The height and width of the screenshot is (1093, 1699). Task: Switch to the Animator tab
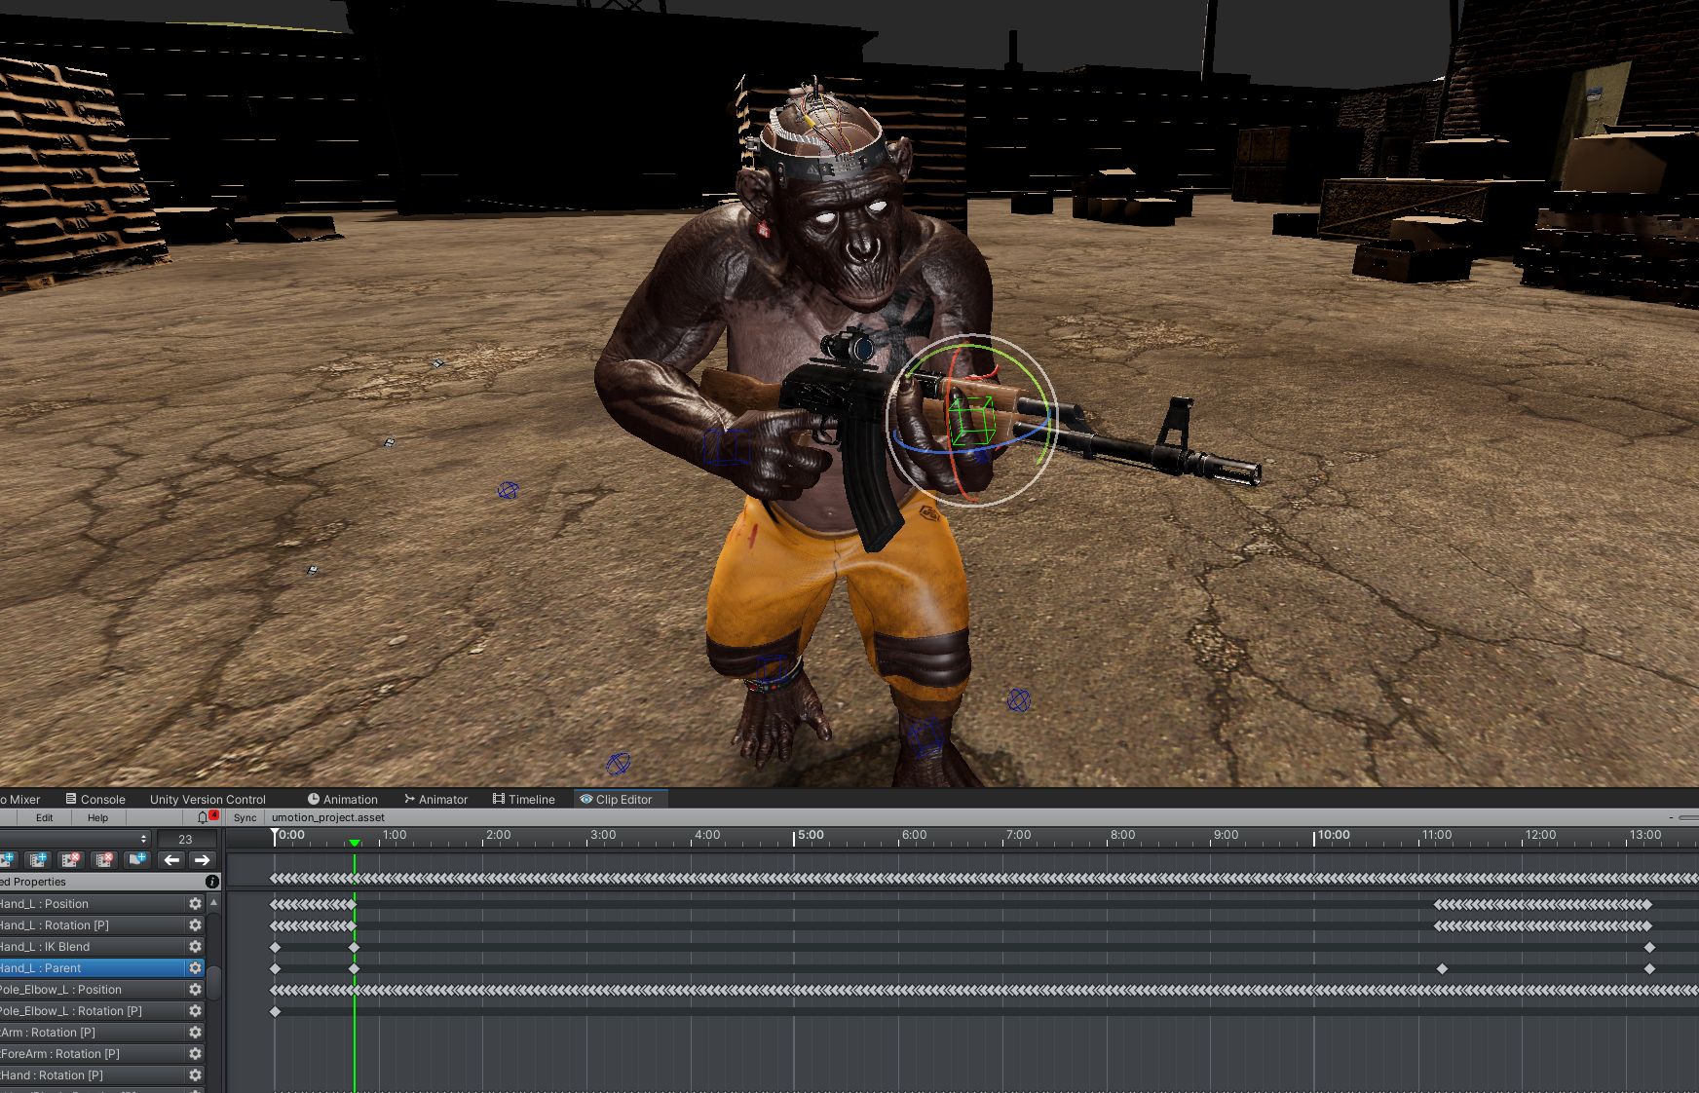click(x=436, y=799)
